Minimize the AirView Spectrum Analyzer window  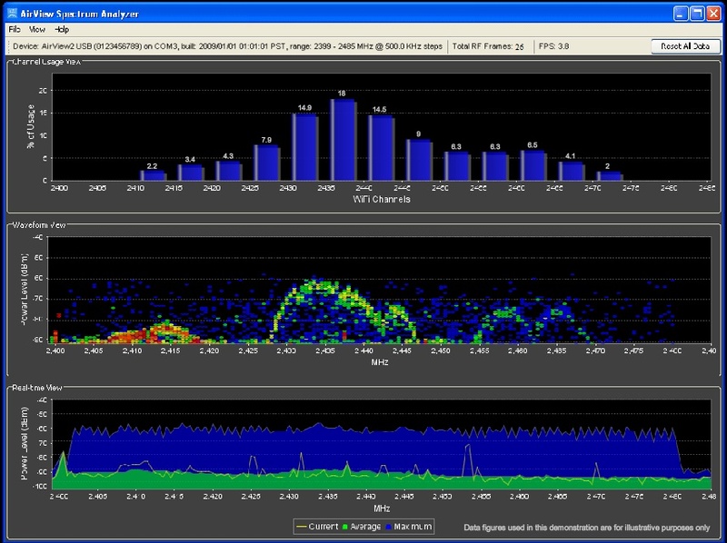681,14
